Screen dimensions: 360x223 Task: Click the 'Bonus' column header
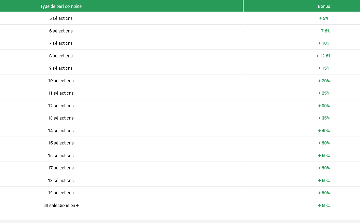coord(324,6)
